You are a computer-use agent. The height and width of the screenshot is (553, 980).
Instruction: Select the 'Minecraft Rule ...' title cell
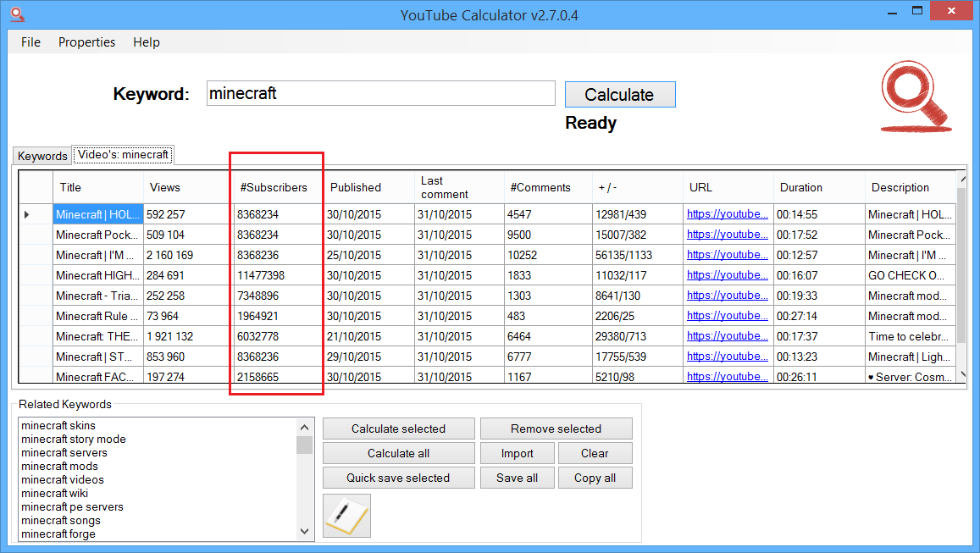[x=98, y=316]
